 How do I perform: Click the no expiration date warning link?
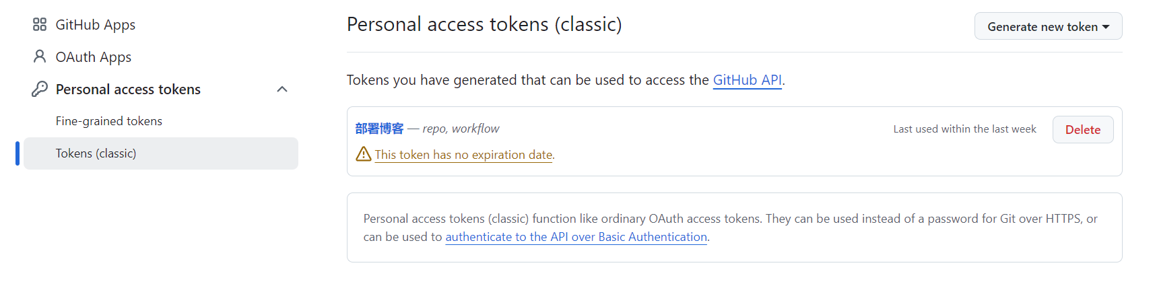coord(464,155)
